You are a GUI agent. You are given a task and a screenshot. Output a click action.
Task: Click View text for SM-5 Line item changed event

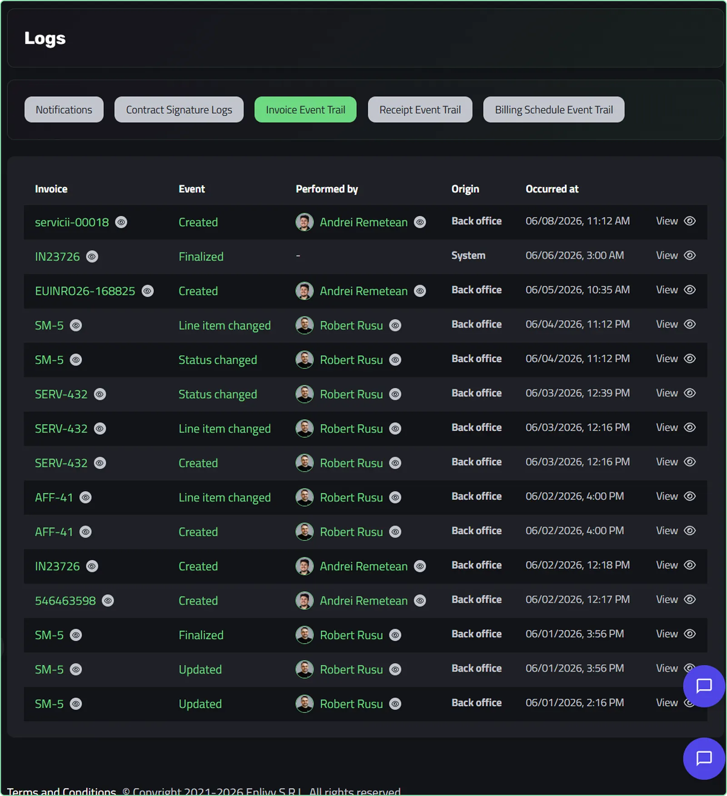point(667,324)
